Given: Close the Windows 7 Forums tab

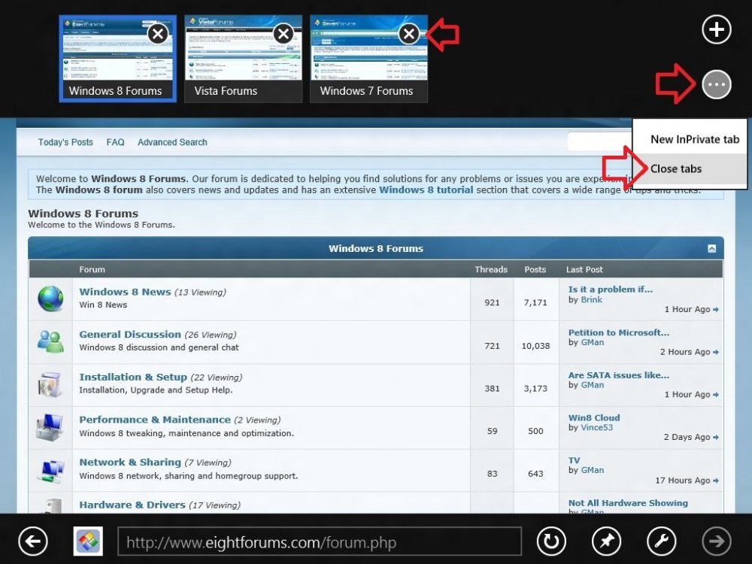Looking at the screenshot, I should pyautogui.click(x=409, y=34).
